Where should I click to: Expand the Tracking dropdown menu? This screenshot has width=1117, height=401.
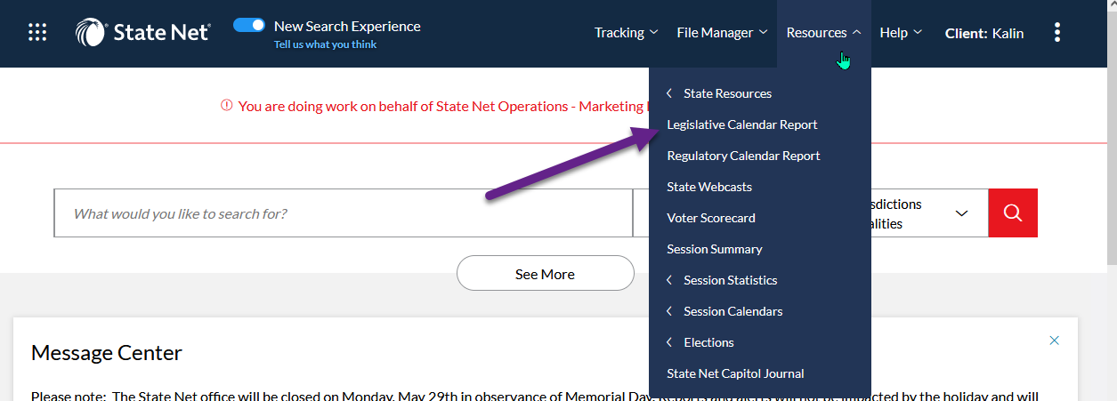point(626,33)
